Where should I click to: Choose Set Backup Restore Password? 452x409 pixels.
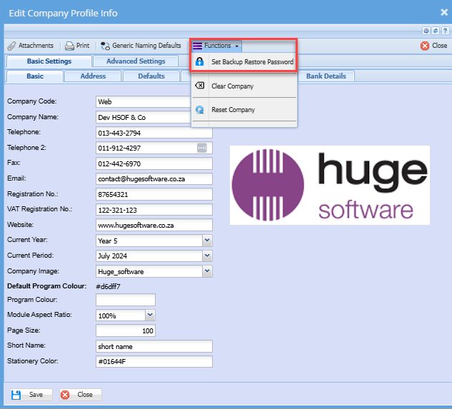pyautogui.click(x=244, y=61)
